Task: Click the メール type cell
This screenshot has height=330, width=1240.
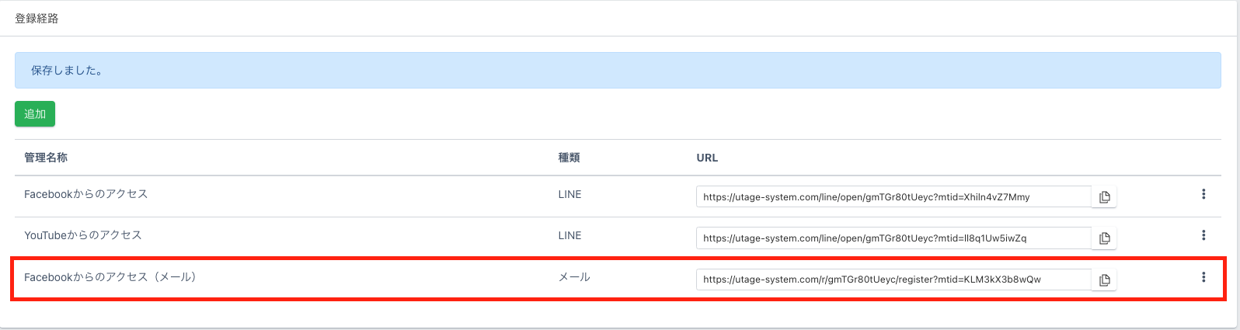Action: [x=574, y=277]
